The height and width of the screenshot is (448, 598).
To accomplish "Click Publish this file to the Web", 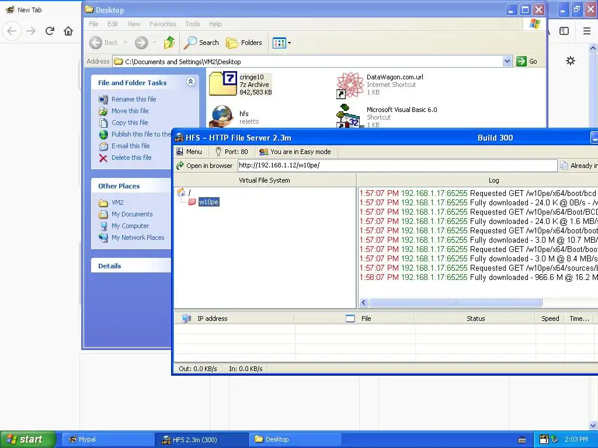I will 141,134.
